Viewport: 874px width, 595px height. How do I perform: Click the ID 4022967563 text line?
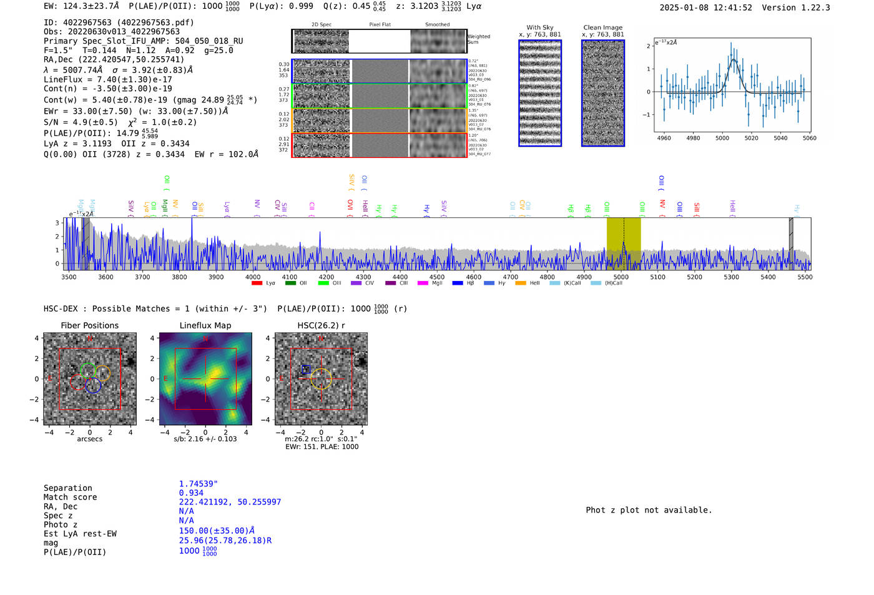point(119,22)
